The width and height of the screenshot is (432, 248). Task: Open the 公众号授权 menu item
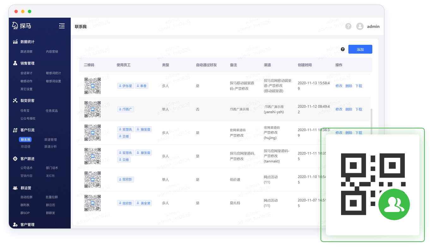[28, 118]
